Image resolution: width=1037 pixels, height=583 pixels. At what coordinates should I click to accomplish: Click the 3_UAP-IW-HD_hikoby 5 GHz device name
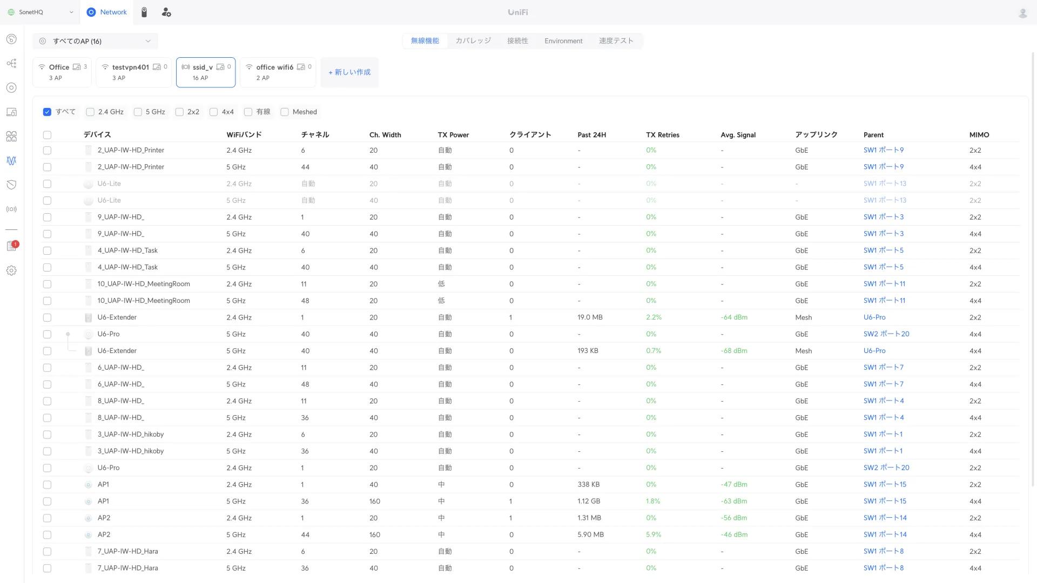(130, 451)
